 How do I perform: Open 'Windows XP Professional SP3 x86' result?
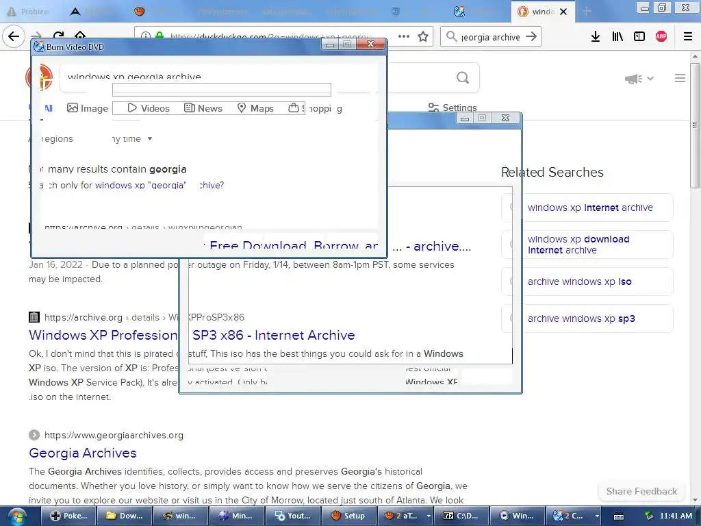192,335
